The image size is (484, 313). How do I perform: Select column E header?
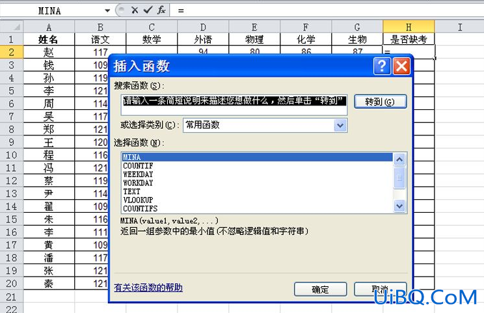point(254,27)
